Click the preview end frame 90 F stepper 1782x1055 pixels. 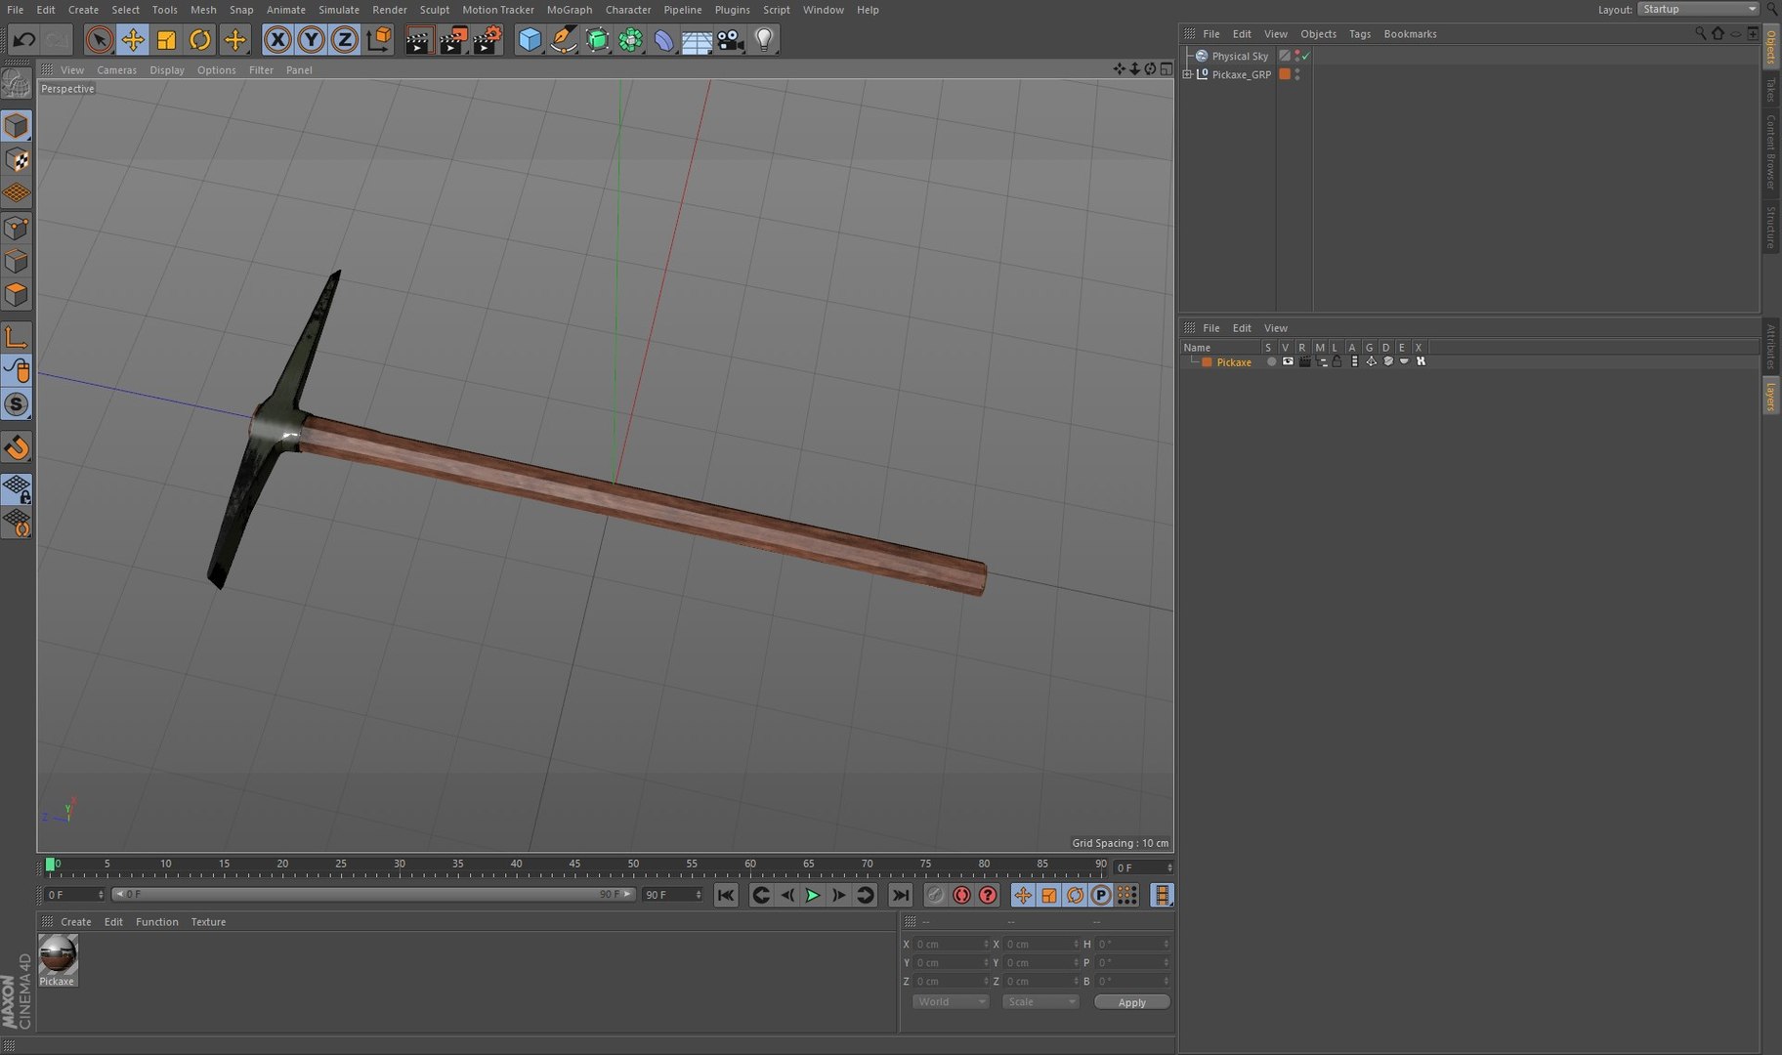click(699, 895)
